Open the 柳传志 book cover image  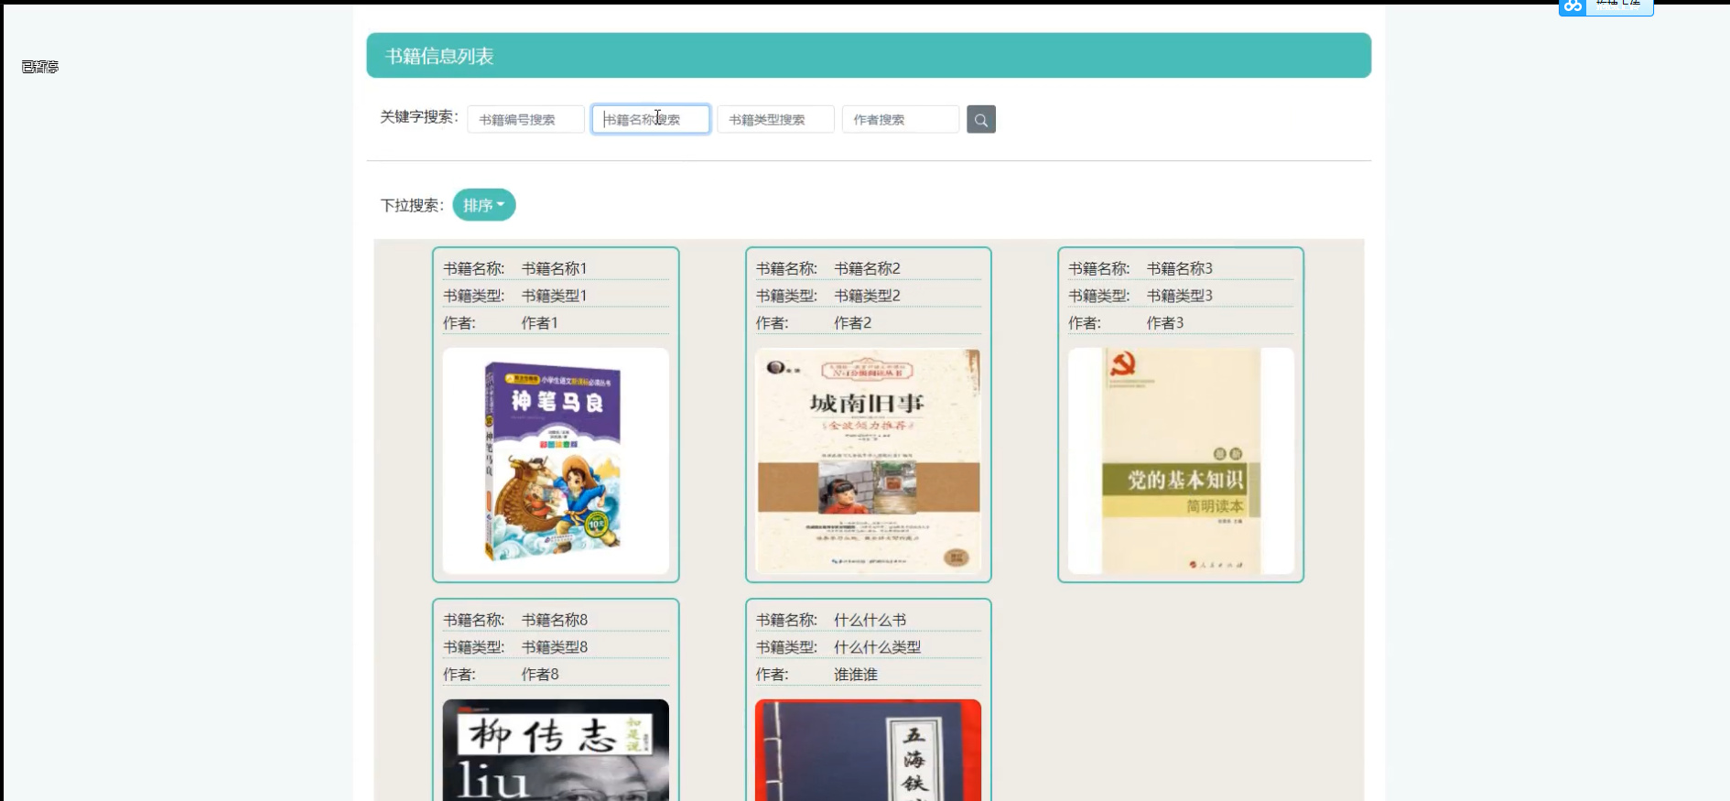click(x=556, y=750)
